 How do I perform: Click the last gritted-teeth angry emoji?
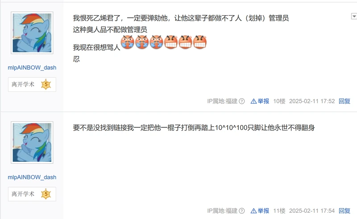pyautogui.click(x=200, y=42)
